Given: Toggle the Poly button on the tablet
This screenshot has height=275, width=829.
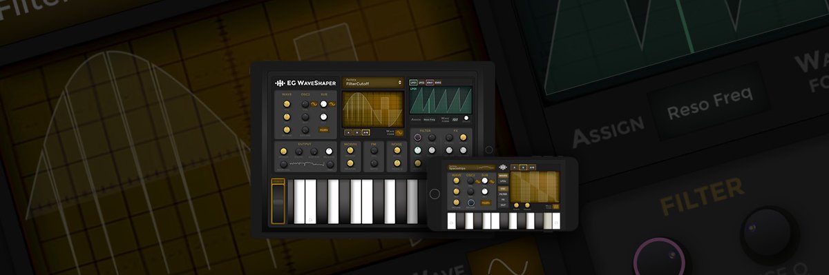Looking at the screenshot, I should point(324,129).
